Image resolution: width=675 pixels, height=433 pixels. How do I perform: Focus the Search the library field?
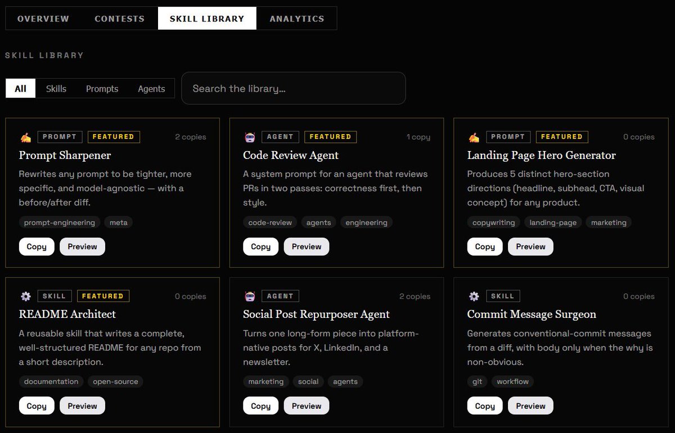[x=294, y=88]
